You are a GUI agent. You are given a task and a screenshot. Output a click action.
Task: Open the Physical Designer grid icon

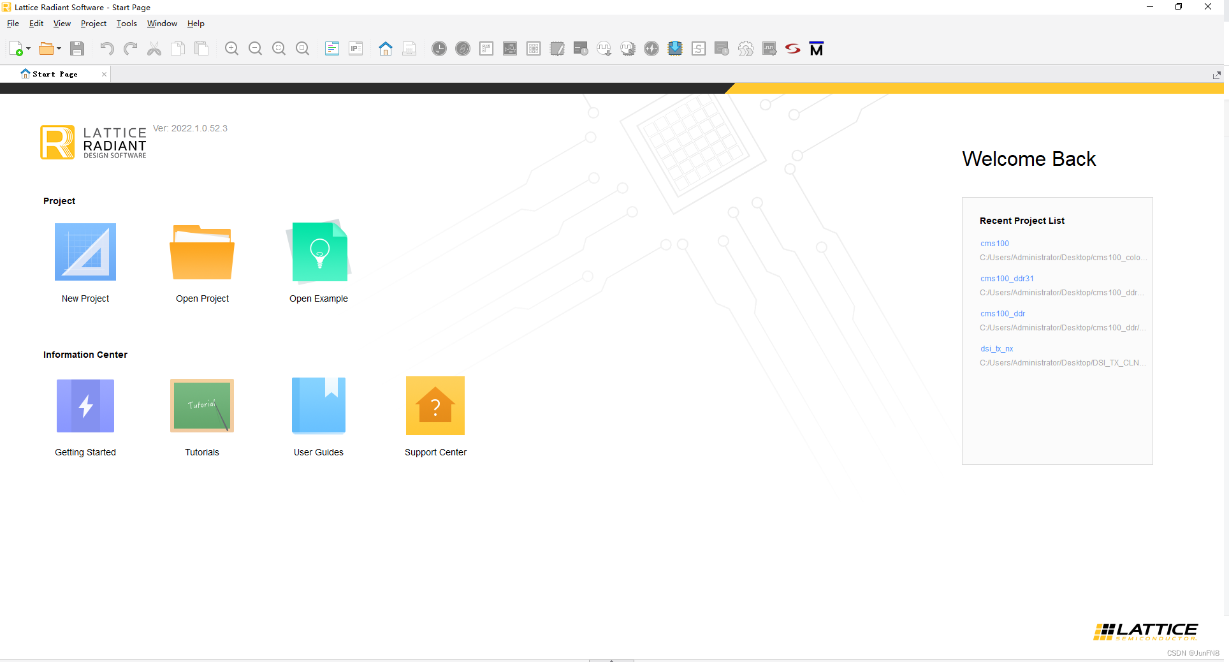click(x=534, y=48)
